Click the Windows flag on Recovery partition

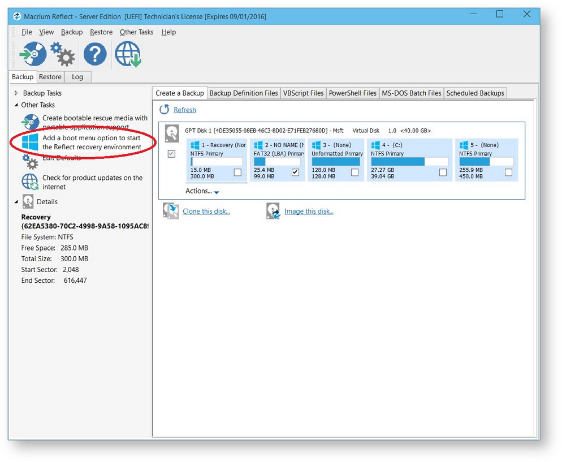coord(195,145)
